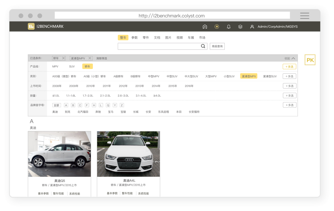This screenshot has height=211, width=334.
Task: Open Admin/CorpAdmin/MGSYS account menu
Action: click(x=277, y=27)
